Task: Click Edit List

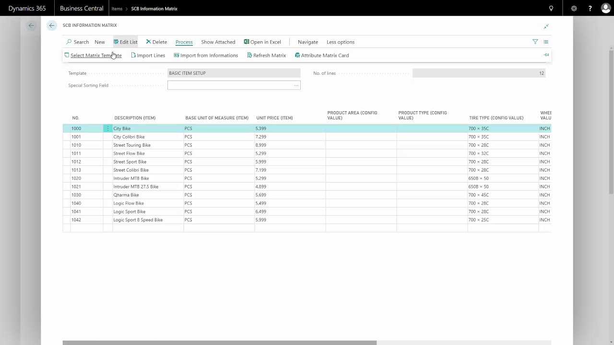Action: [125, 42]
